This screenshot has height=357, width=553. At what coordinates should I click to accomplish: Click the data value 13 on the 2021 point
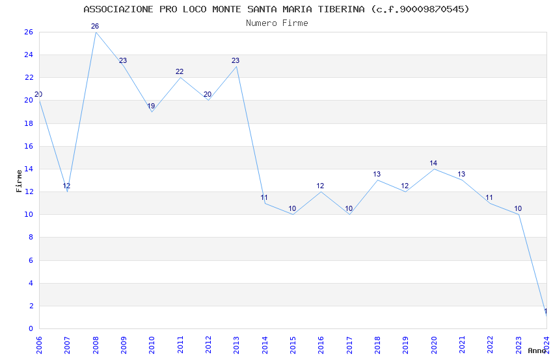coord(461,174)
